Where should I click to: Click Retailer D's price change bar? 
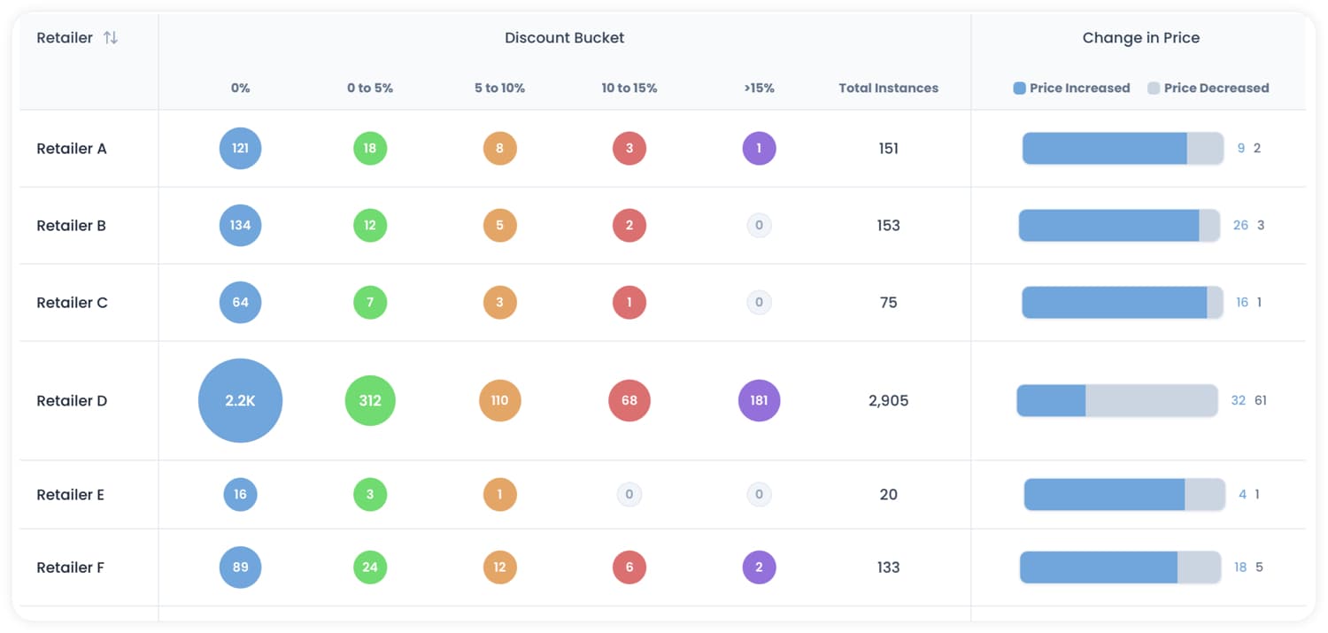(1118, 400)
